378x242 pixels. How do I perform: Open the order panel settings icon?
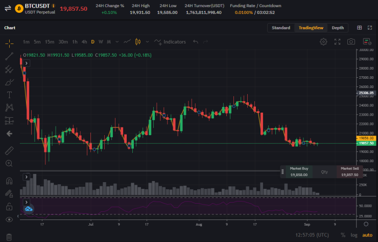click(x=367, y=41)
